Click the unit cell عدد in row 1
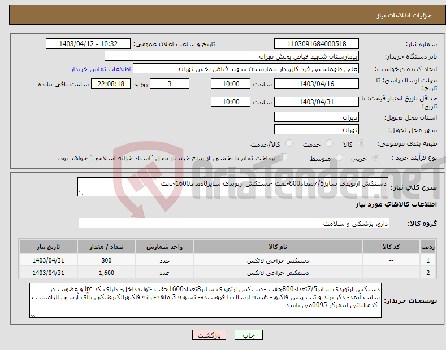 [x=164, y=260]
